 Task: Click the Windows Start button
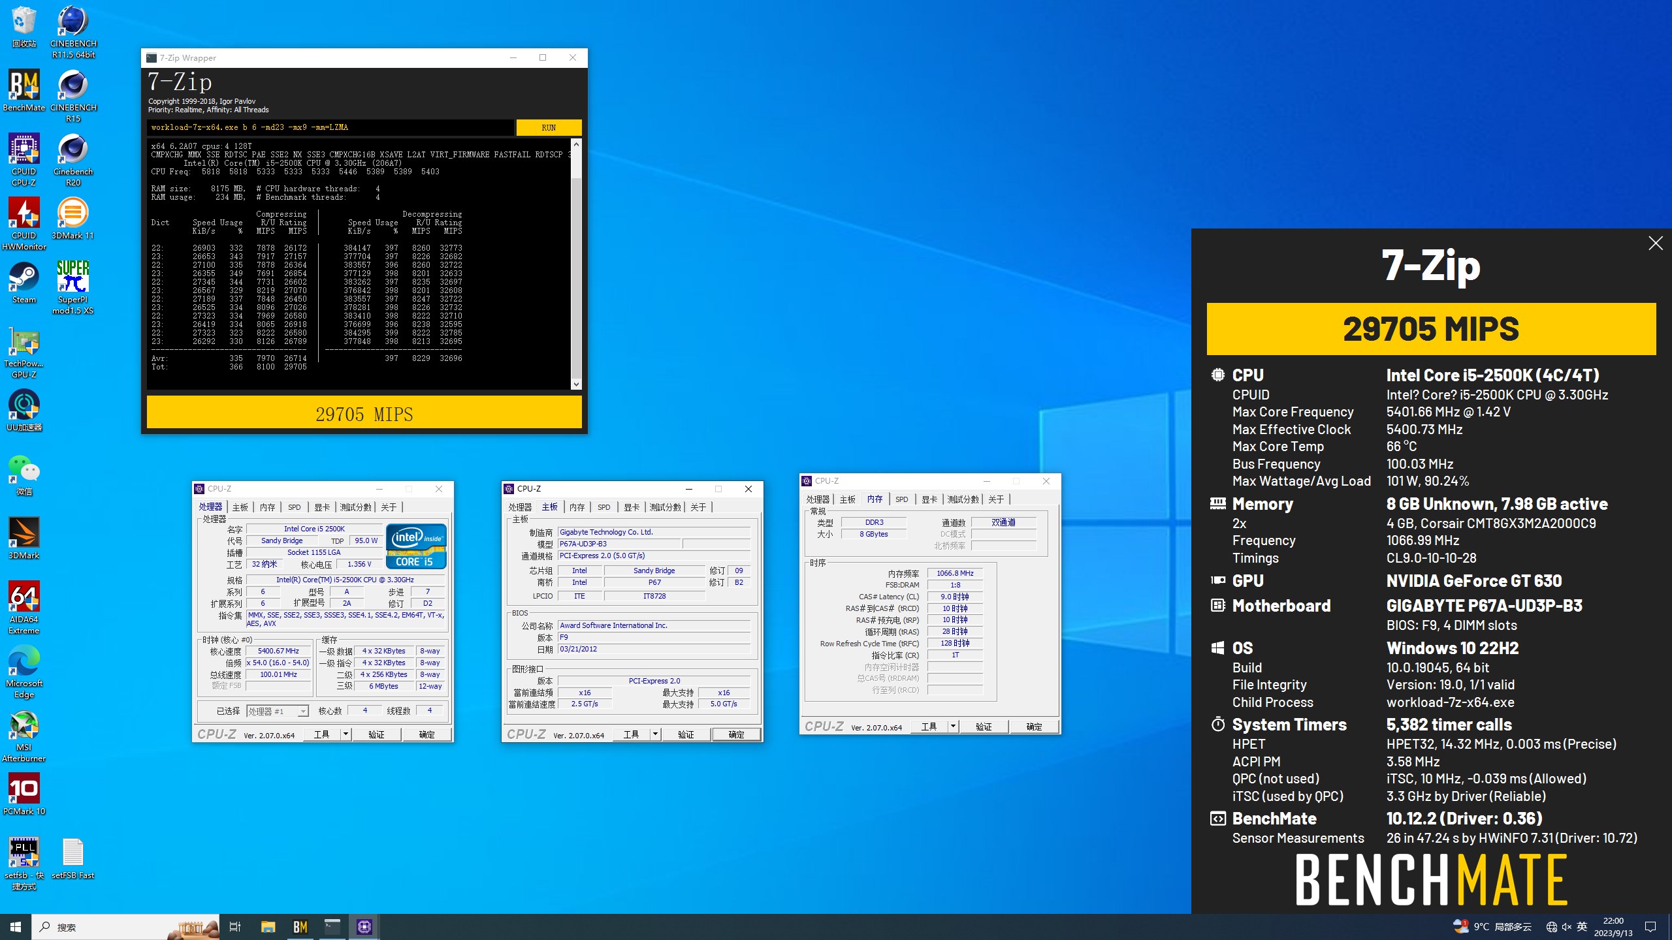(16, 927)
